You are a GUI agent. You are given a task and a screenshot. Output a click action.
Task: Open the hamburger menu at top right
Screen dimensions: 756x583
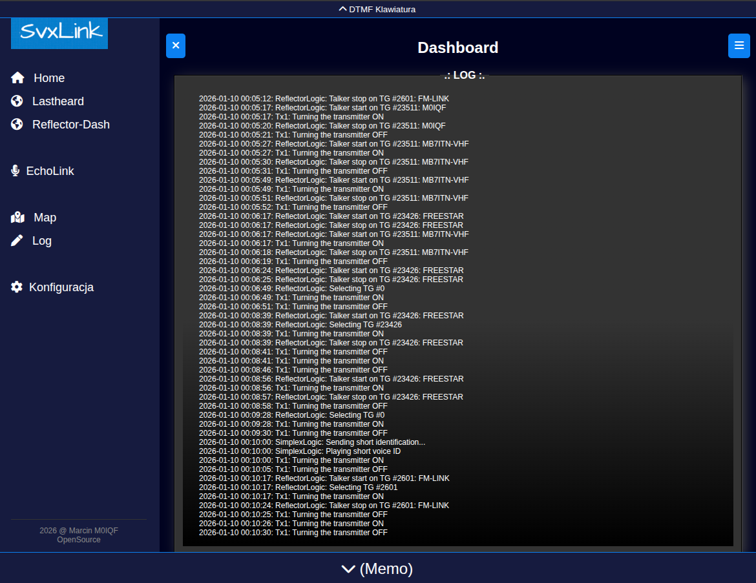(x=739, y=46)
